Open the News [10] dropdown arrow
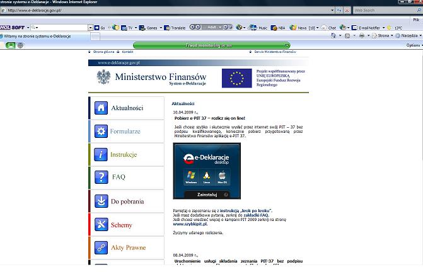 tap(317, 28)
